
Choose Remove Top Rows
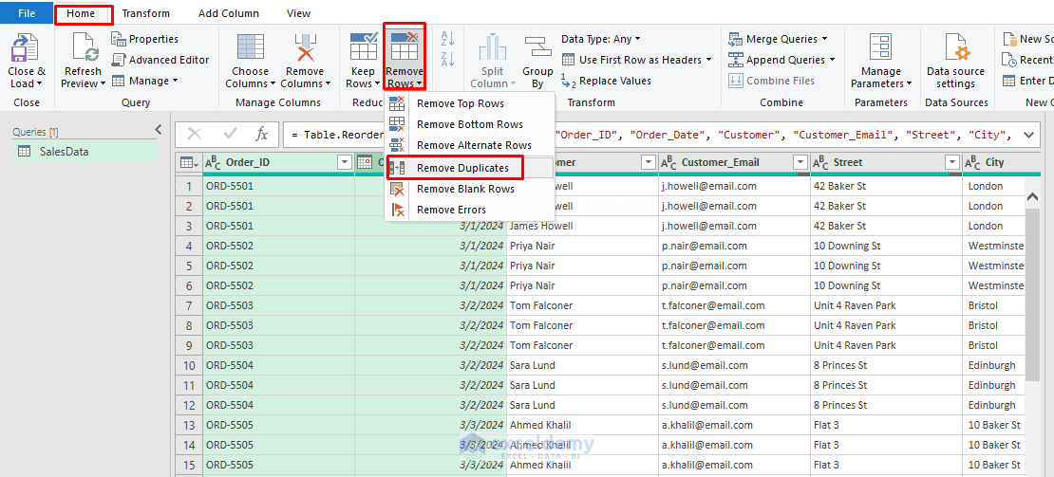[470, 103]
